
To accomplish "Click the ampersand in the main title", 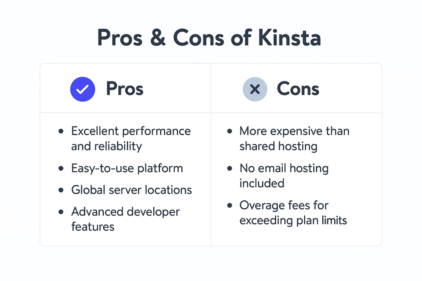I will (159, 38).
